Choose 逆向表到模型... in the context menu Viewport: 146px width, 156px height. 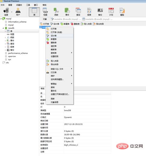[60, 79]
